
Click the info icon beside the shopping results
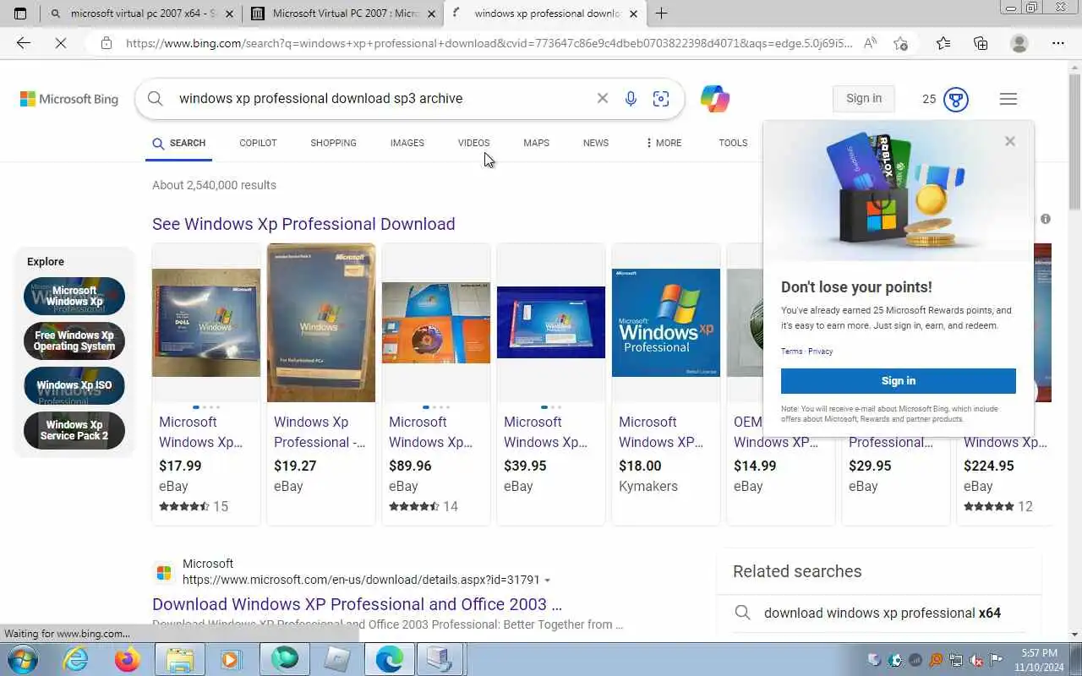[1046, 219]
